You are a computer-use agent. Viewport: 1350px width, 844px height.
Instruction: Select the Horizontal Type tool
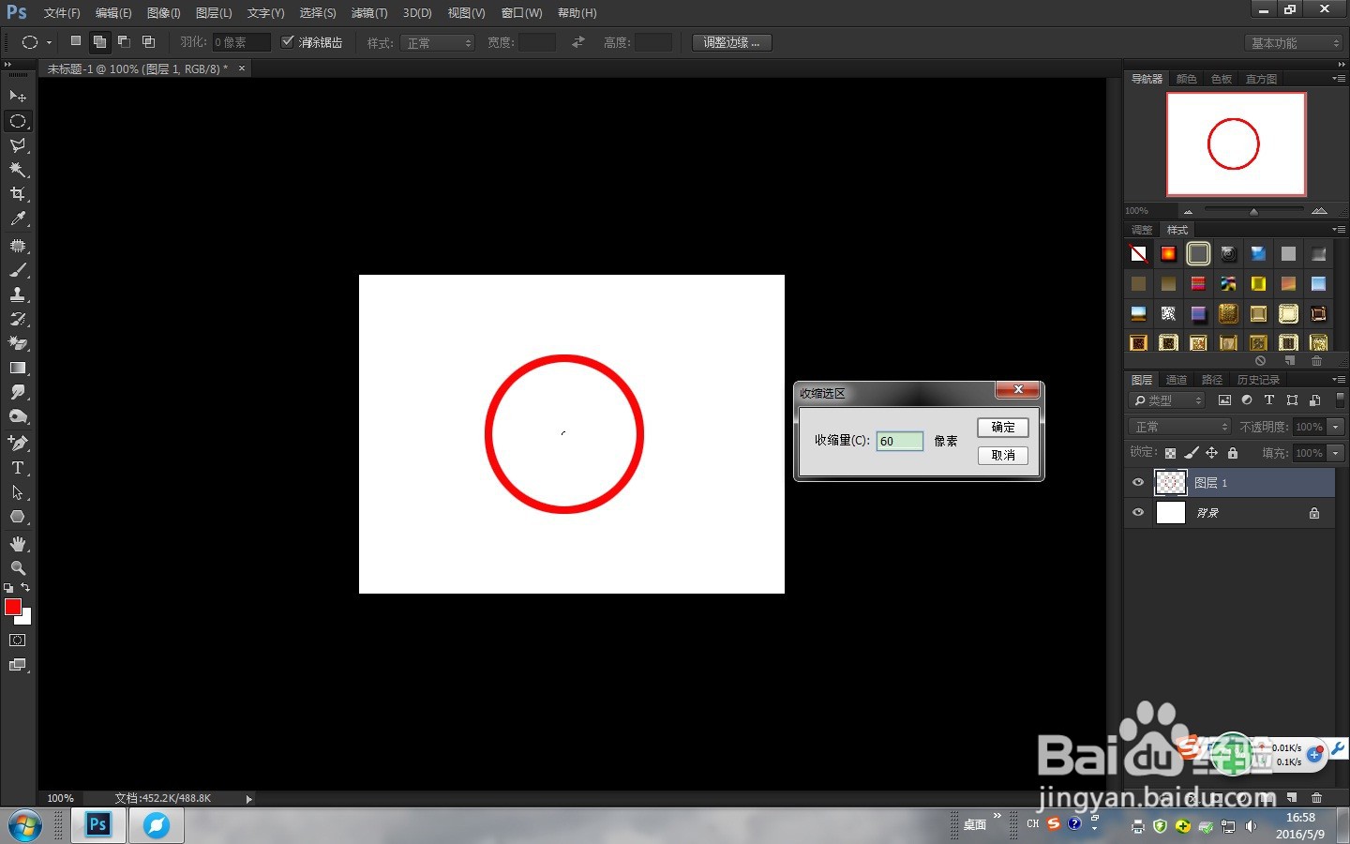[18, 467]
